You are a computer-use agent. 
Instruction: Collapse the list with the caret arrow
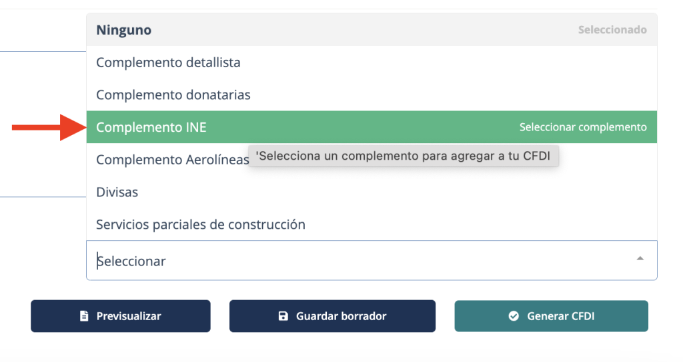pos(640,258)
